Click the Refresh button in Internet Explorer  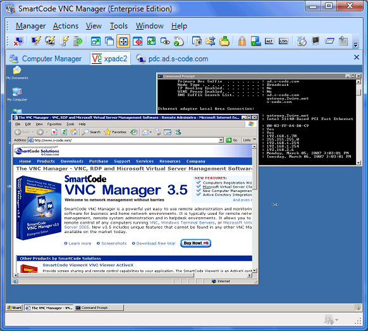64,132
